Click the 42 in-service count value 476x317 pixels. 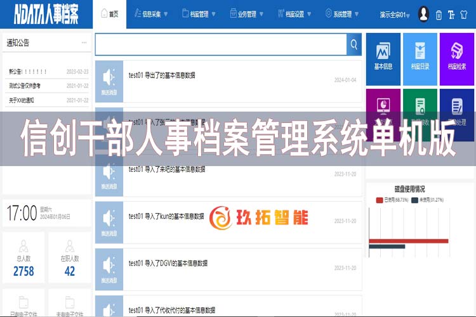coord(70,271)
